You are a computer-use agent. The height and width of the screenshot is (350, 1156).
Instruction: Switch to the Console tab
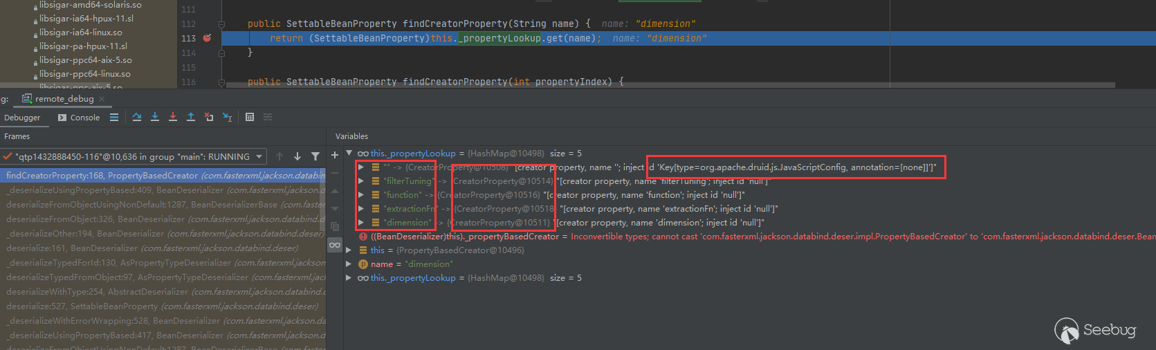coord(79,118)
